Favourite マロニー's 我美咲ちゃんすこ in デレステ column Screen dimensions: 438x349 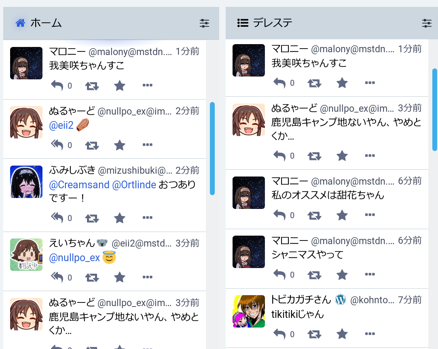pyautogui.click(x=342, y=83)
